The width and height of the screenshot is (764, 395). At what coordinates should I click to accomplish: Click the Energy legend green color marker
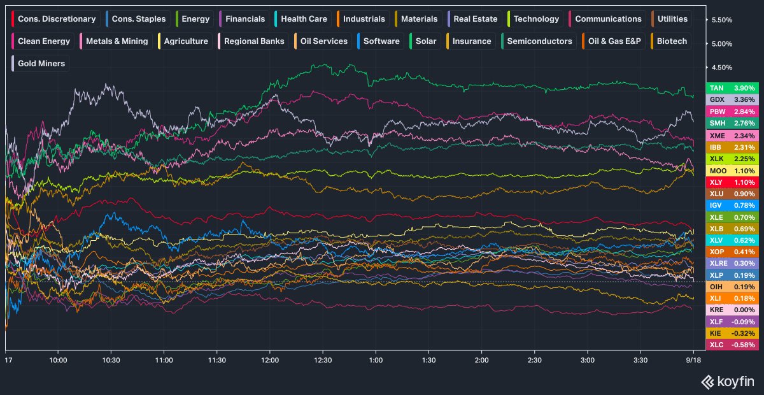click(x=178, y=18)
